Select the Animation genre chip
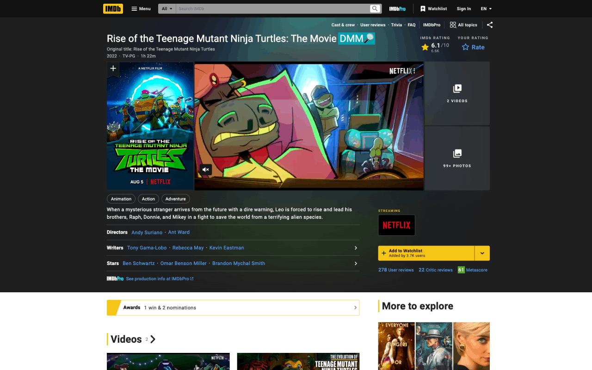The width and height of the screenshot is (592, 370). click(x=121, y=199)
